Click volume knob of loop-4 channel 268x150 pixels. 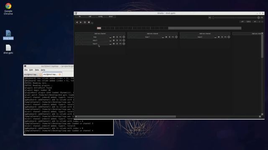point(124,44)
